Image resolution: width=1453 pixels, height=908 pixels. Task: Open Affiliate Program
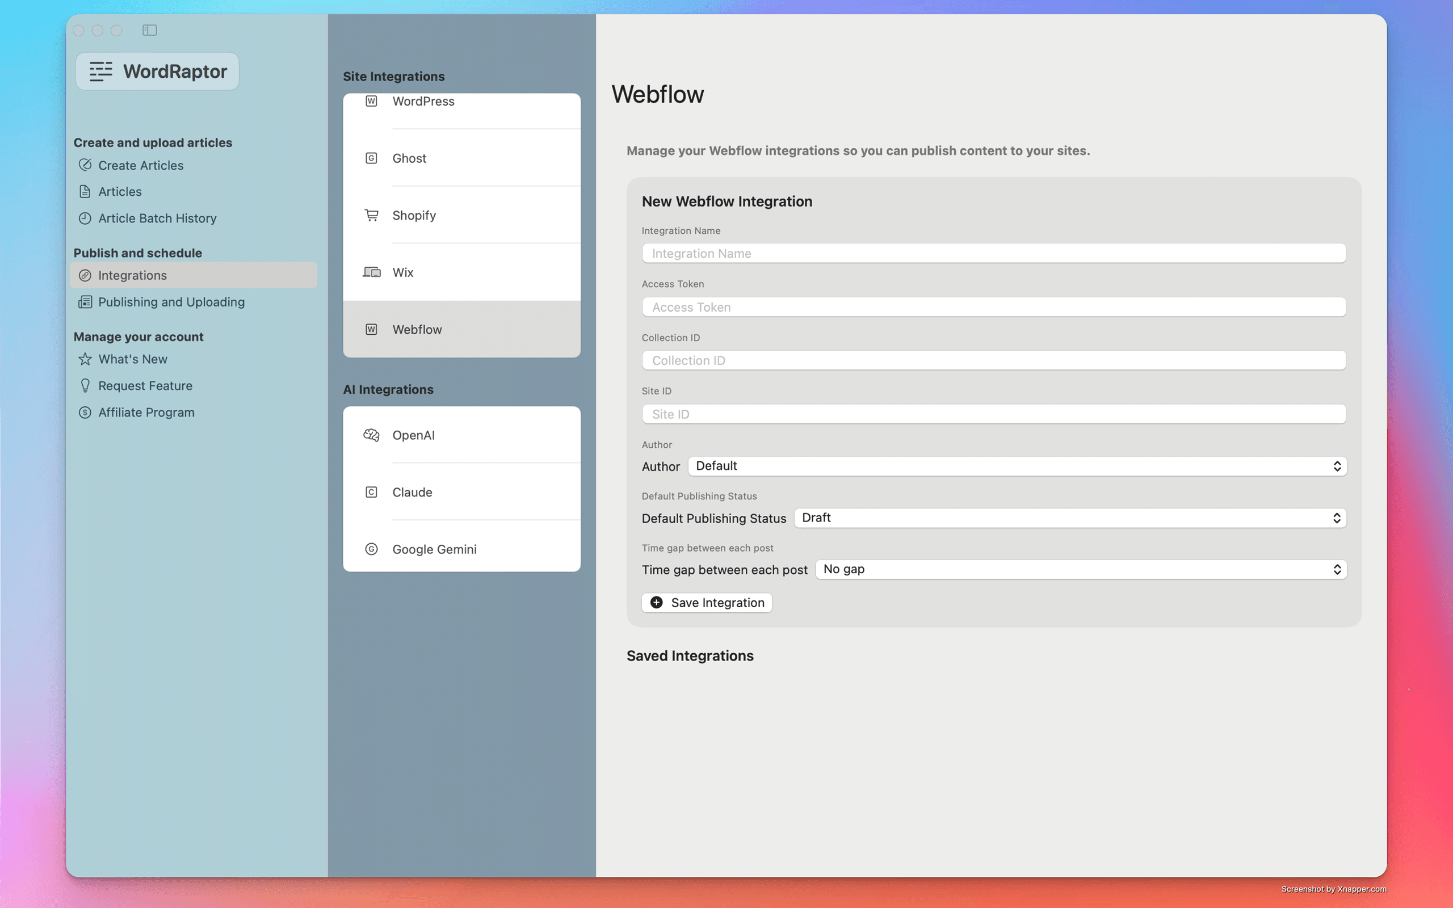(194, 412)
